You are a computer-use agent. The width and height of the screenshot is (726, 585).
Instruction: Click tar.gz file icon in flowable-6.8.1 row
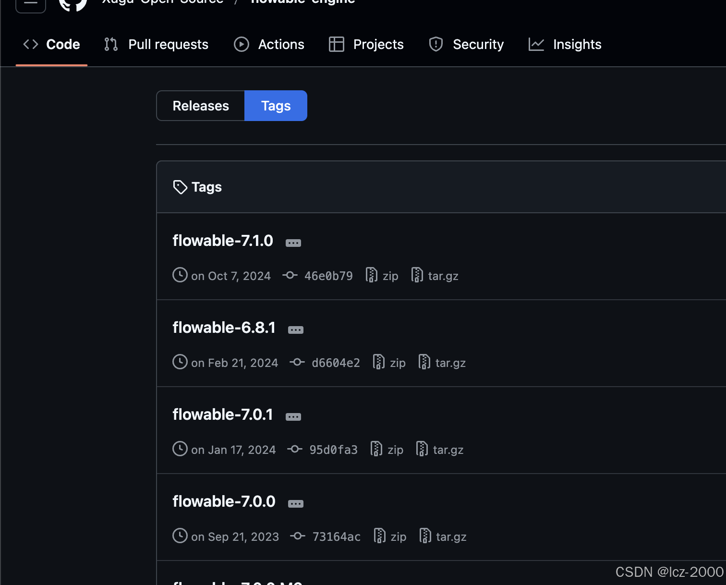tap(424, 362)
